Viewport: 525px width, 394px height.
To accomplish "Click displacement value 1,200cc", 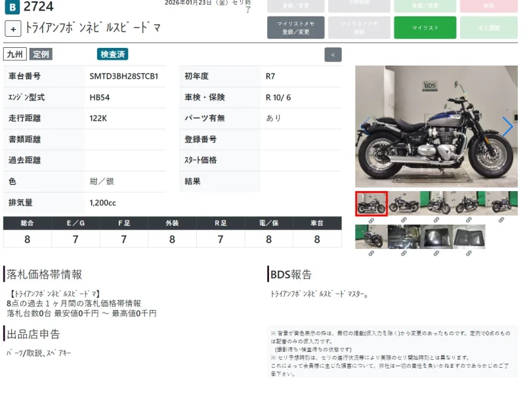I will [x=102, y=203].
